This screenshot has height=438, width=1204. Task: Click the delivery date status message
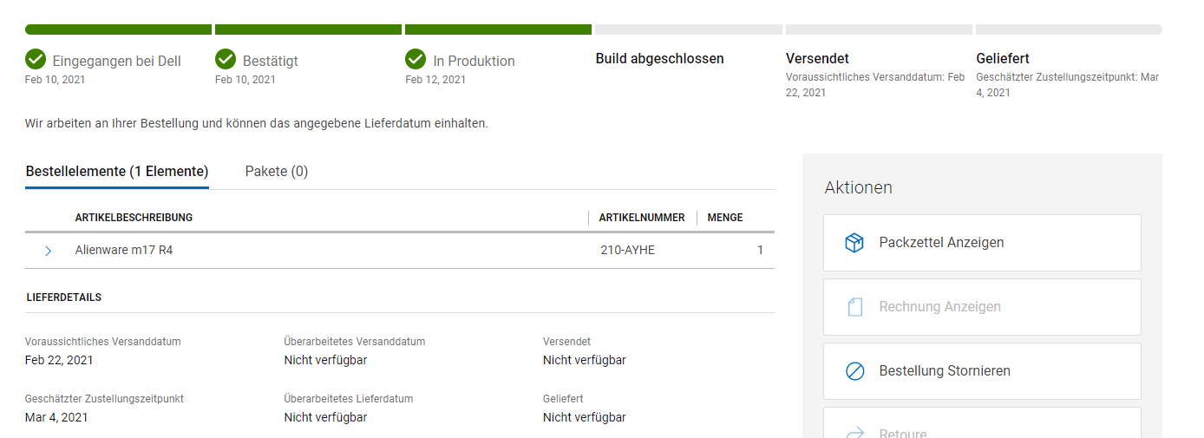click(257, 123)
